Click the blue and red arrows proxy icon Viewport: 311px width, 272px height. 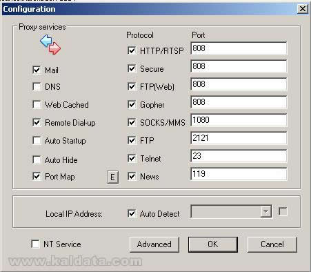[50, 45]
